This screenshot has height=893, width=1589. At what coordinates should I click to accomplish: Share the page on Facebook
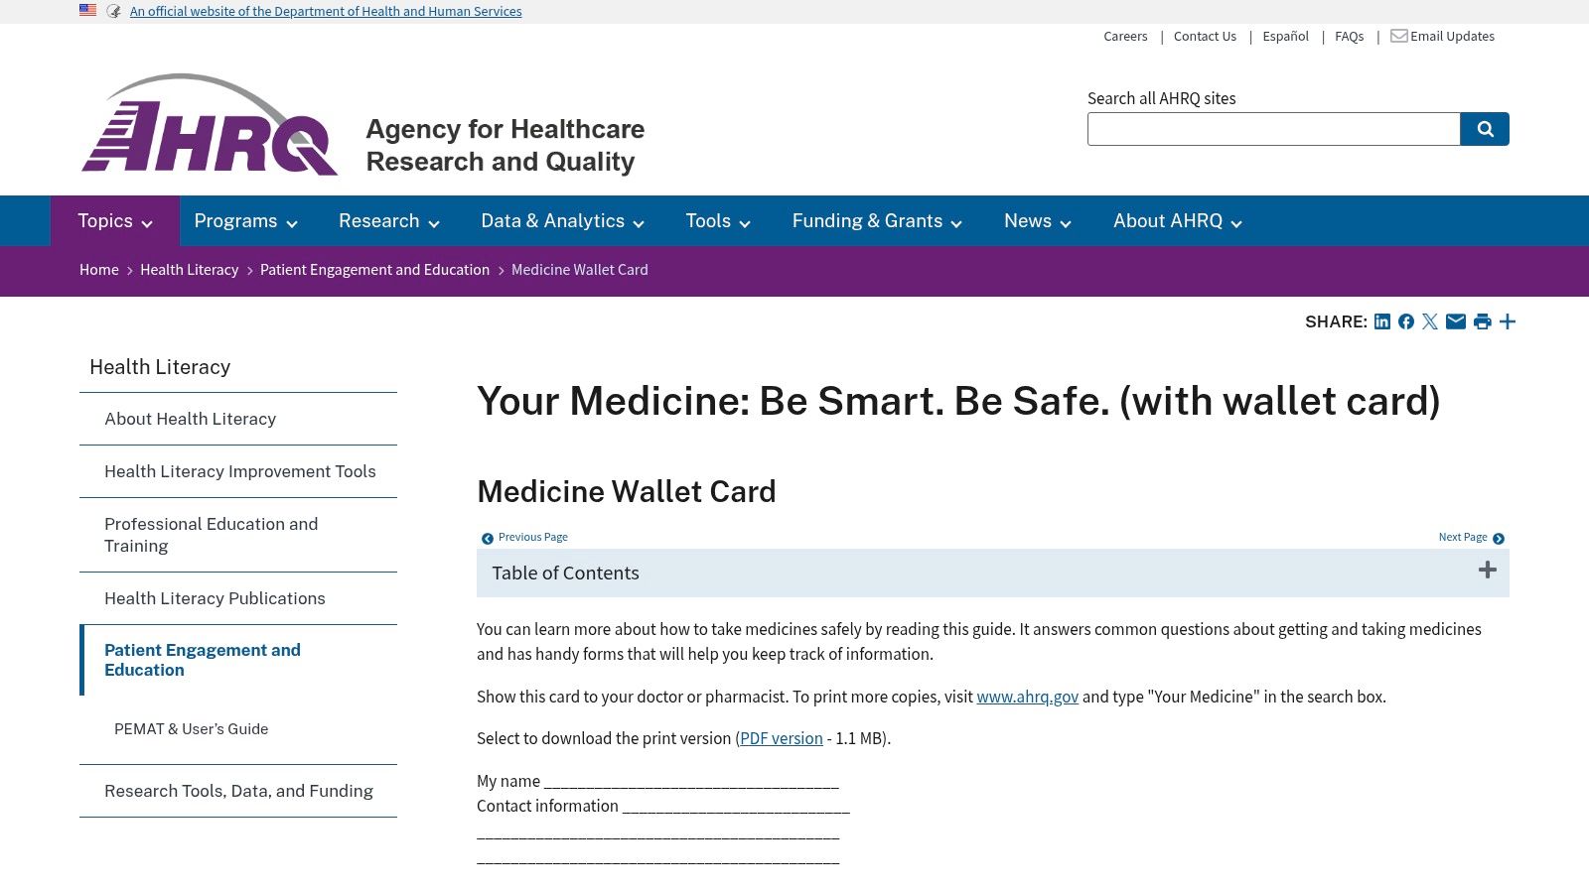pyautogui.click(x=1405, y=321)
